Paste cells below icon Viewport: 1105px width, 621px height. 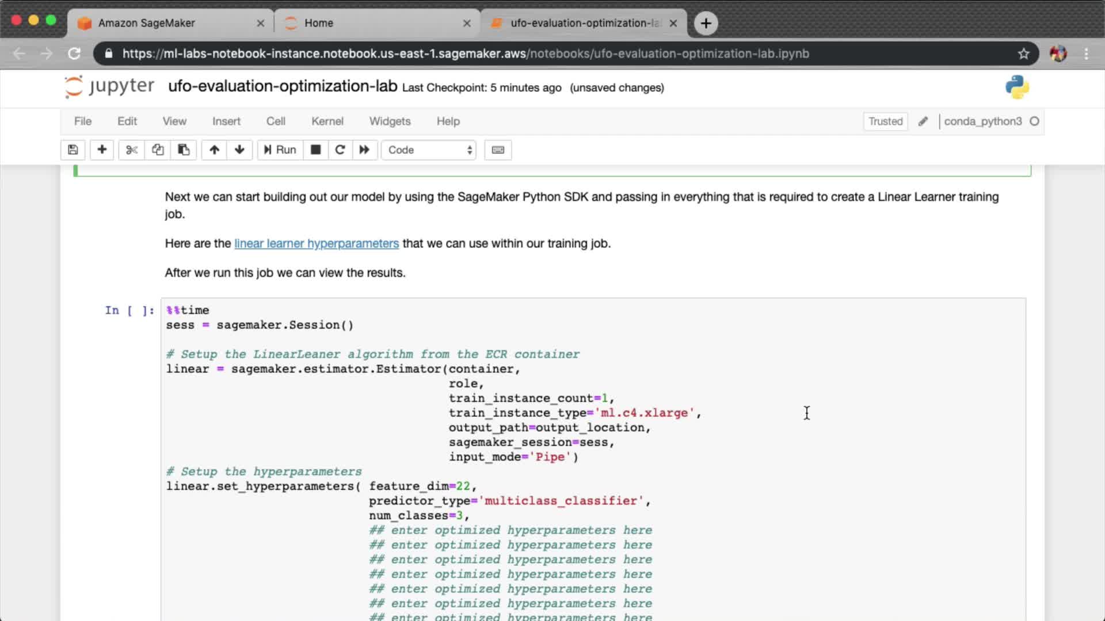point(184,150)
